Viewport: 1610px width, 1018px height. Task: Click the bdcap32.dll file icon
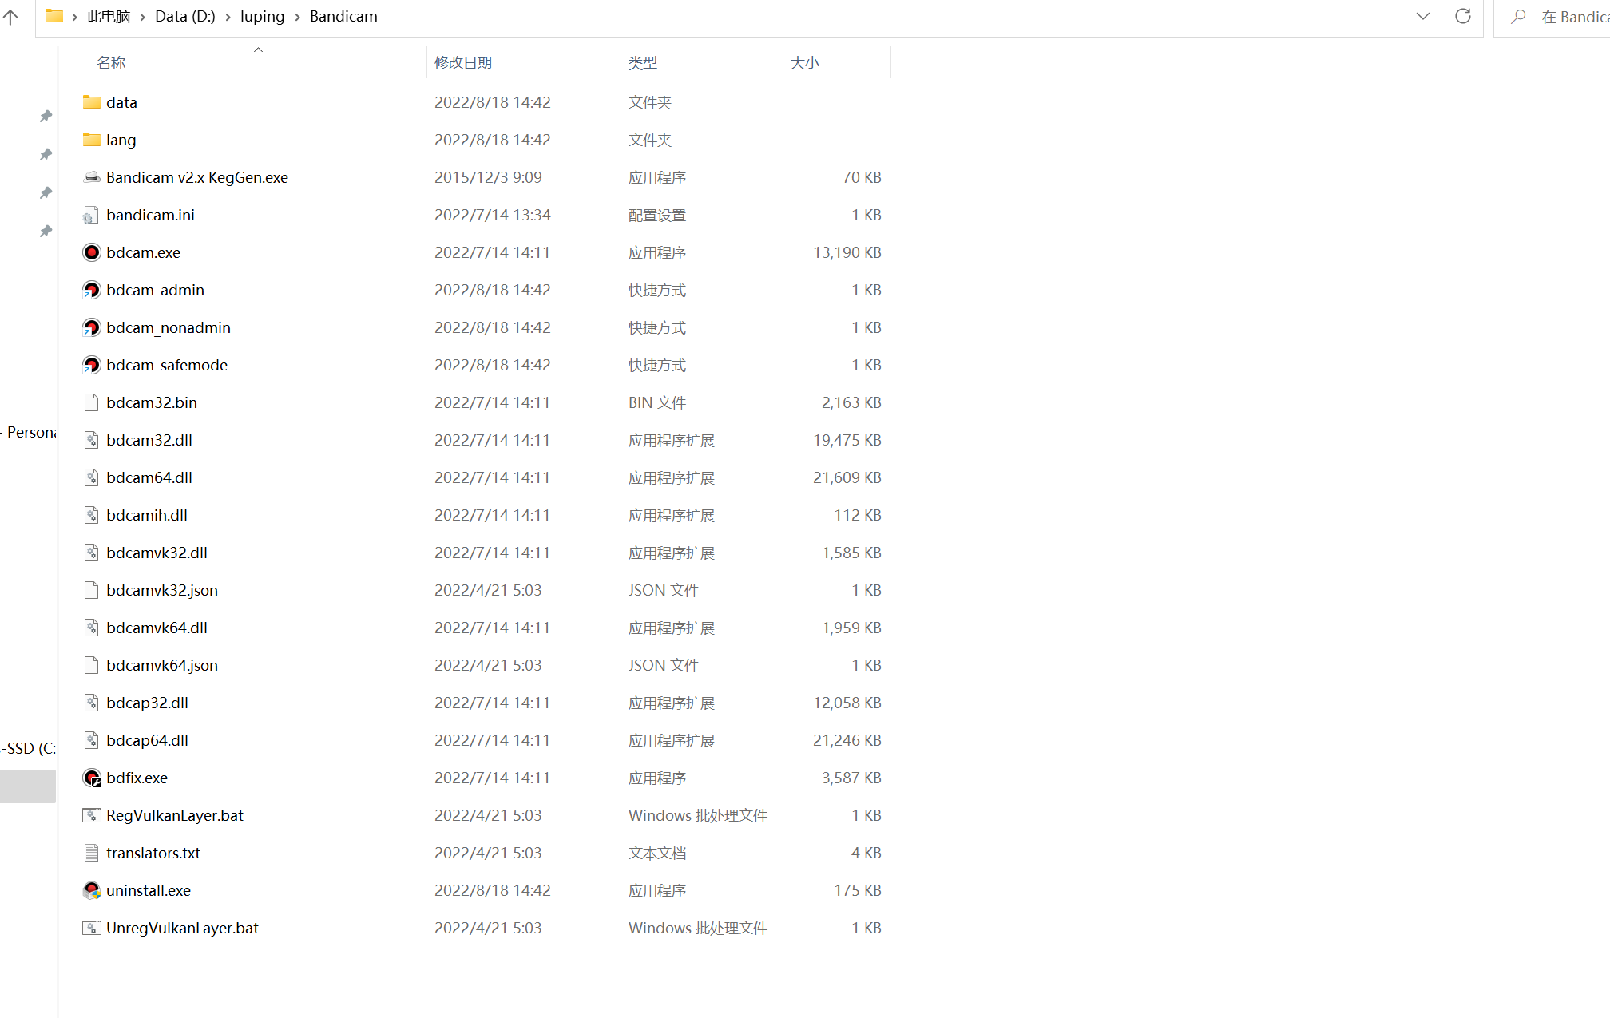[x=92, y=703]
